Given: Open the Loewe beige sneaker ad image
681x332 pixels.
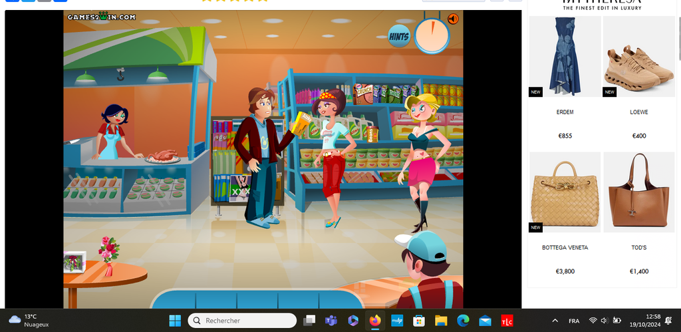Looking at the screenshot, I should pyautogui.click(x=639, y=57).
